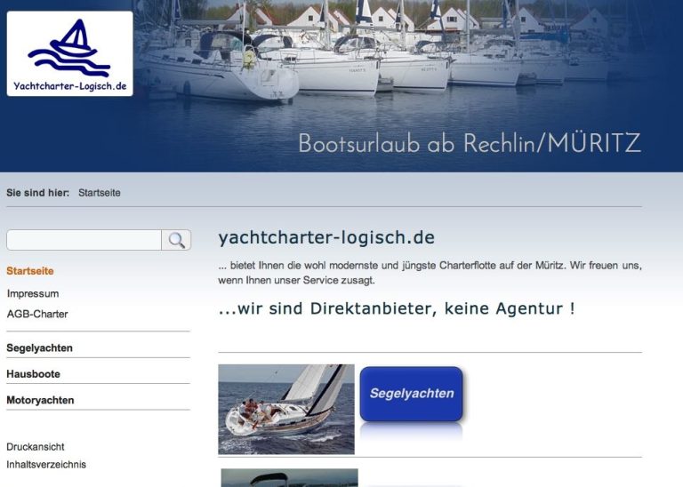Click the Bootsurlaub ab Rechlin/MÜRITZ banner title
The height and width of the screenshot is (487, 683).
[470, 144]
